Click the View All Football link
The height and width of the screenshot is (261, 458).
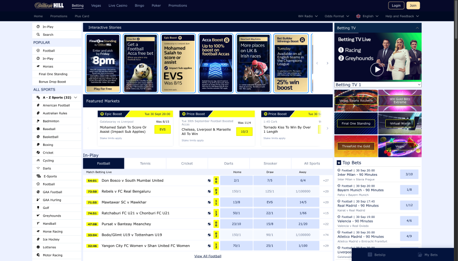(208, 256)
